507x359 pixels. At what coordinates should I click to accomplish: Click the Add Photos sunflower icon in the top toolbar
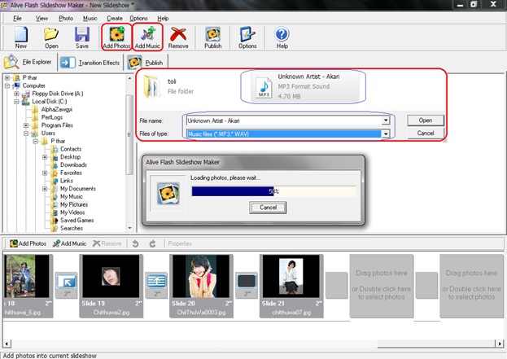click(116, 37)
